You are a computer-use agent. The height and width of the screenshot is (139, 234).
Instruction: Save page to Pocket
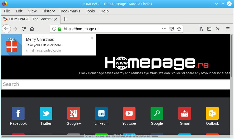[172, 29]
